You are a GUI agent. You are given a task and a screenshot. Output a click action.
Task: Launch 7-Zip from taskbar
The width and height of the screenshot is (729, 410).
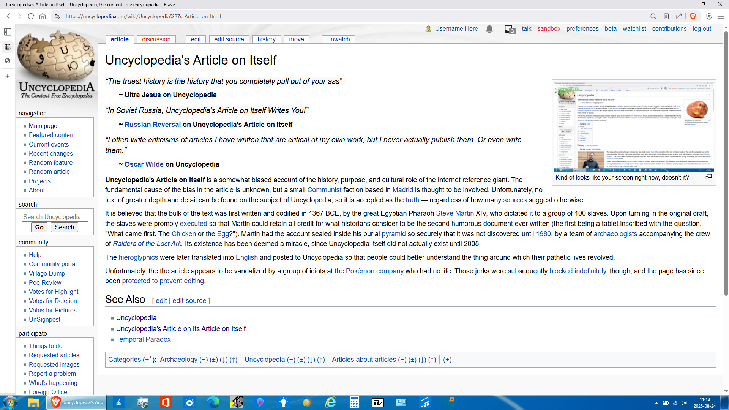coord(378,402)
